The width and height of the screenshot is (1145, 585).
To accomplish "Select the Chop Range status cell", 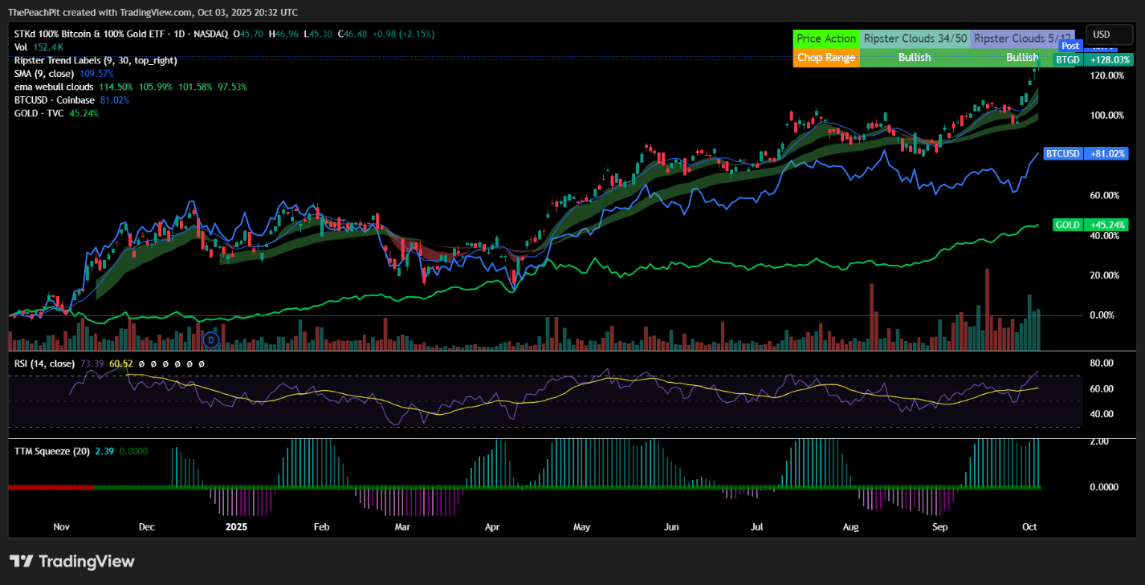I will click(826, 57).
